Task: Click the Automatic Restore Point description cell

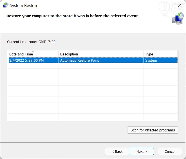Action: [x=101, y=60]
